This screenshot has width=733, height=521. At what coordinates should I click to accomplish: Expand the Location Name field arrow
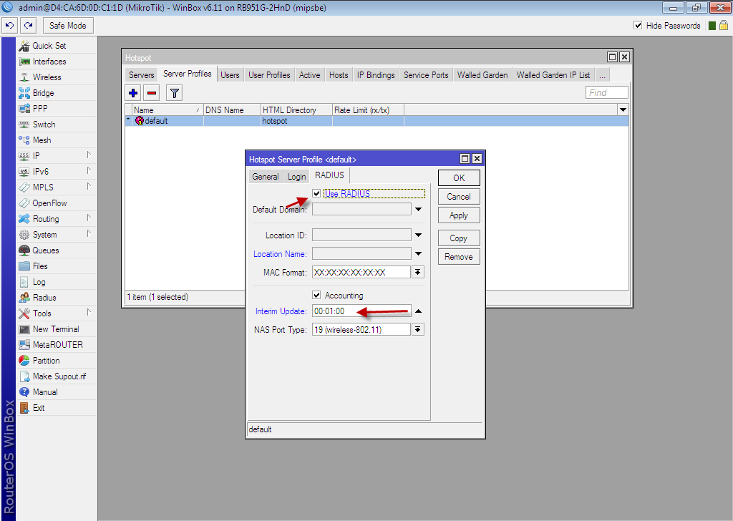418,254
